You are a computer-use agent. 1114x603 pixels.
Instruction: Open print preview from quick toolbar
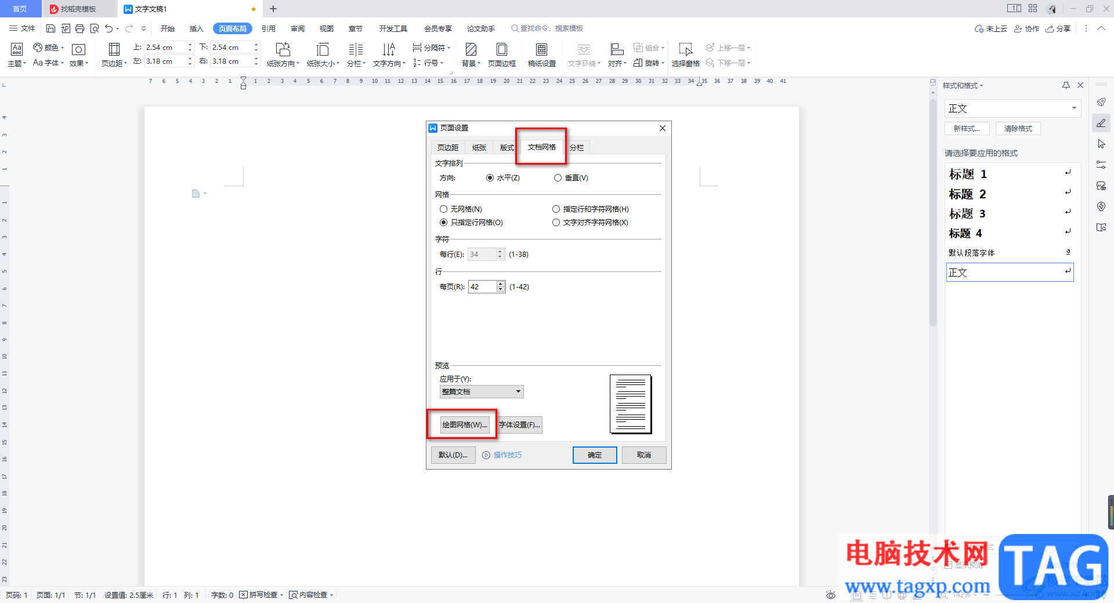coord(94,28)
